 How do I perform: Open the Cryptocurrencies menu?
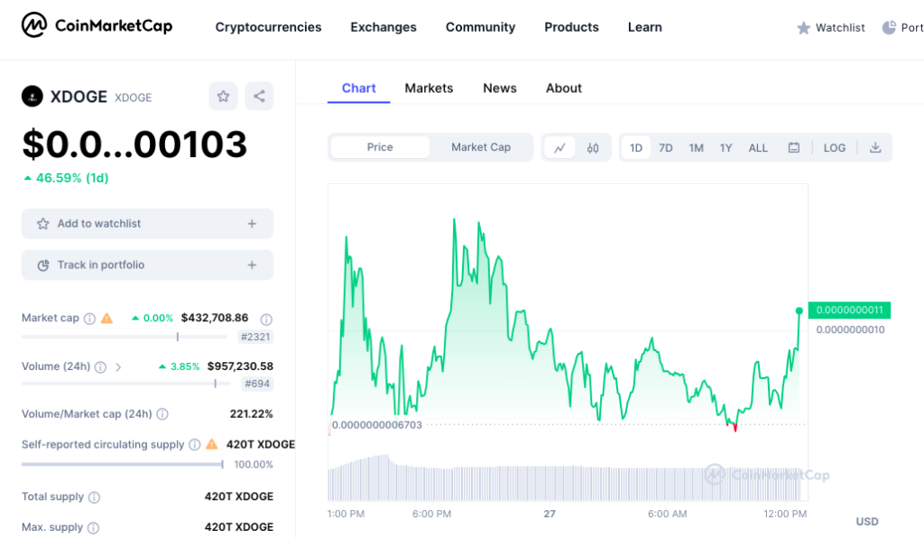pos(268,27)
